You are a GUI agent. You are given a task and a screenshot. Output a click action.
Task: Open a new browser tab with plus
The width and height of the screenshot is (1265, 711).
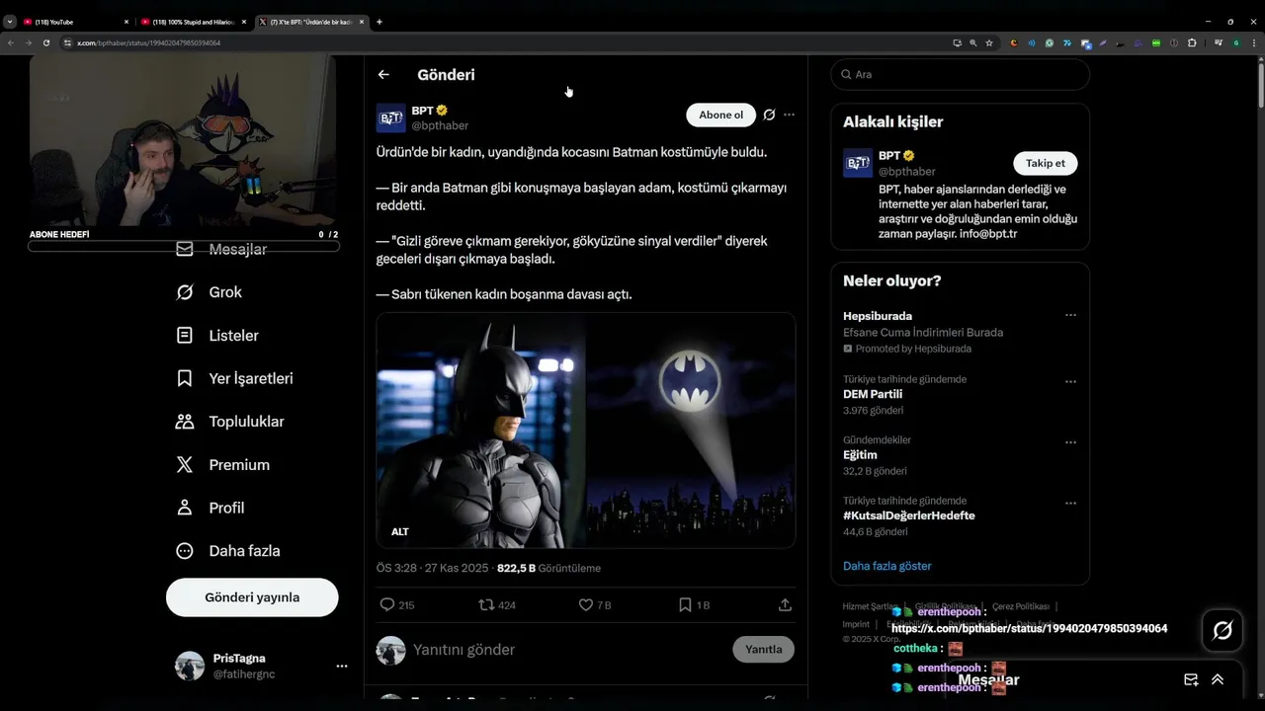coord(379,22)
